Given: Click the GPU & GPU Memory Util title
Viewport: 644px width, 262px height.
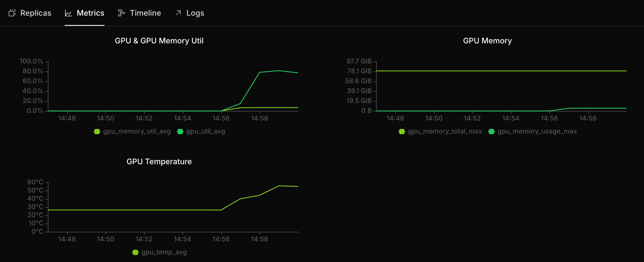Looking at the screenshot, I should [x=159, y=41].
